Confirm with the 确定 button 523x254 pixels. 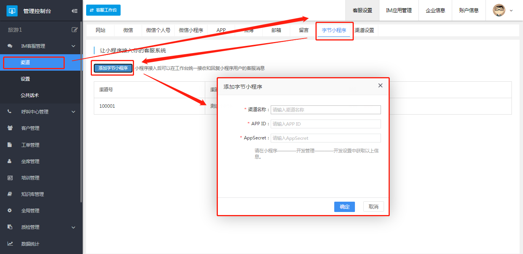point(345,207)
